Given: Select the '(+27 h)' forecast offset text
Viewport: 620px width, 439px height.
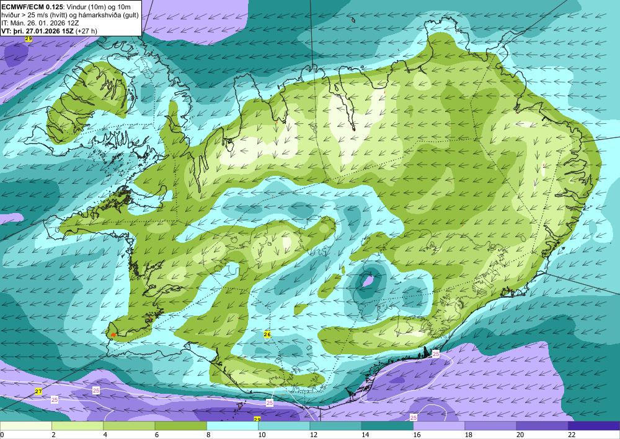Looking at the screenshot, I should coord(86,31).
